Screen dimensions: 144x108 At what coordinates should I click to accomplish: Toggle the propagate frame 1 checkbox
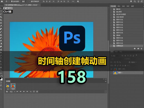[129, 62]
